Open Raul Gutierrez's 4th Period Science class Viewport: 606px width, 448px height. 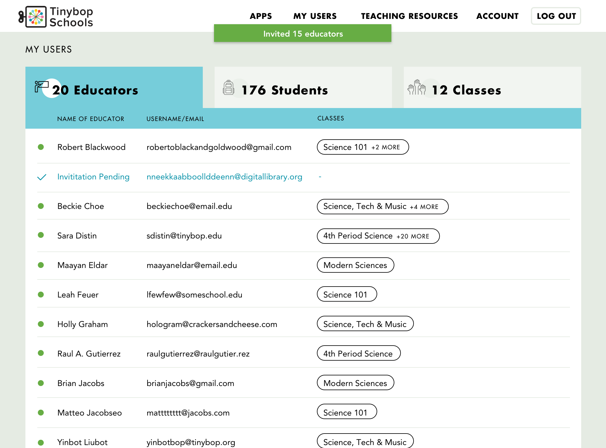[359, 353]
